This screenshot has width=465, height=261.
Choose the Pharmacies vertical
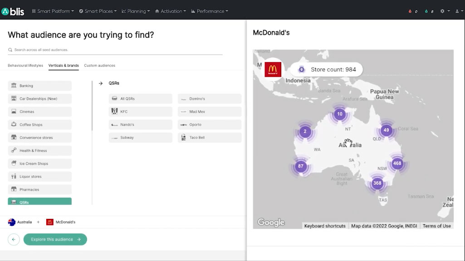pyautogui.click(x=40, y=189)
